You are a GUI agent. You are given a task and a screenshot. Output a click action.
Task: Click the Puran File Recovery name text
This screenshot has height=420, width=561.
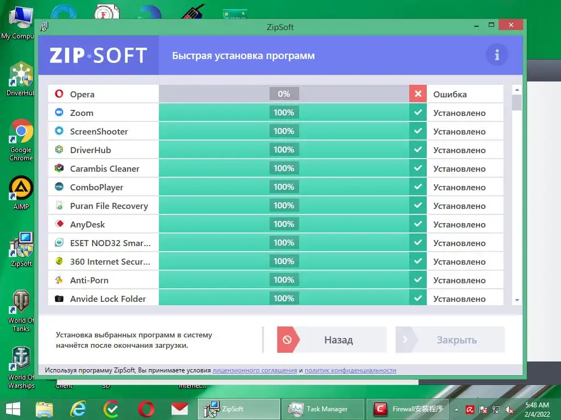click(109, 206)
